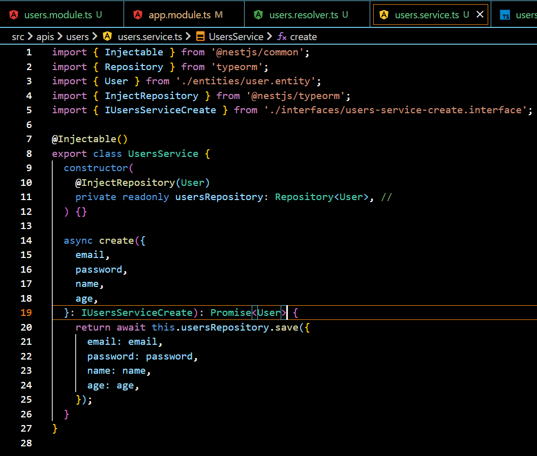Switch to the users.resolver.ts tab
The image size is (537, 456).
307,15
